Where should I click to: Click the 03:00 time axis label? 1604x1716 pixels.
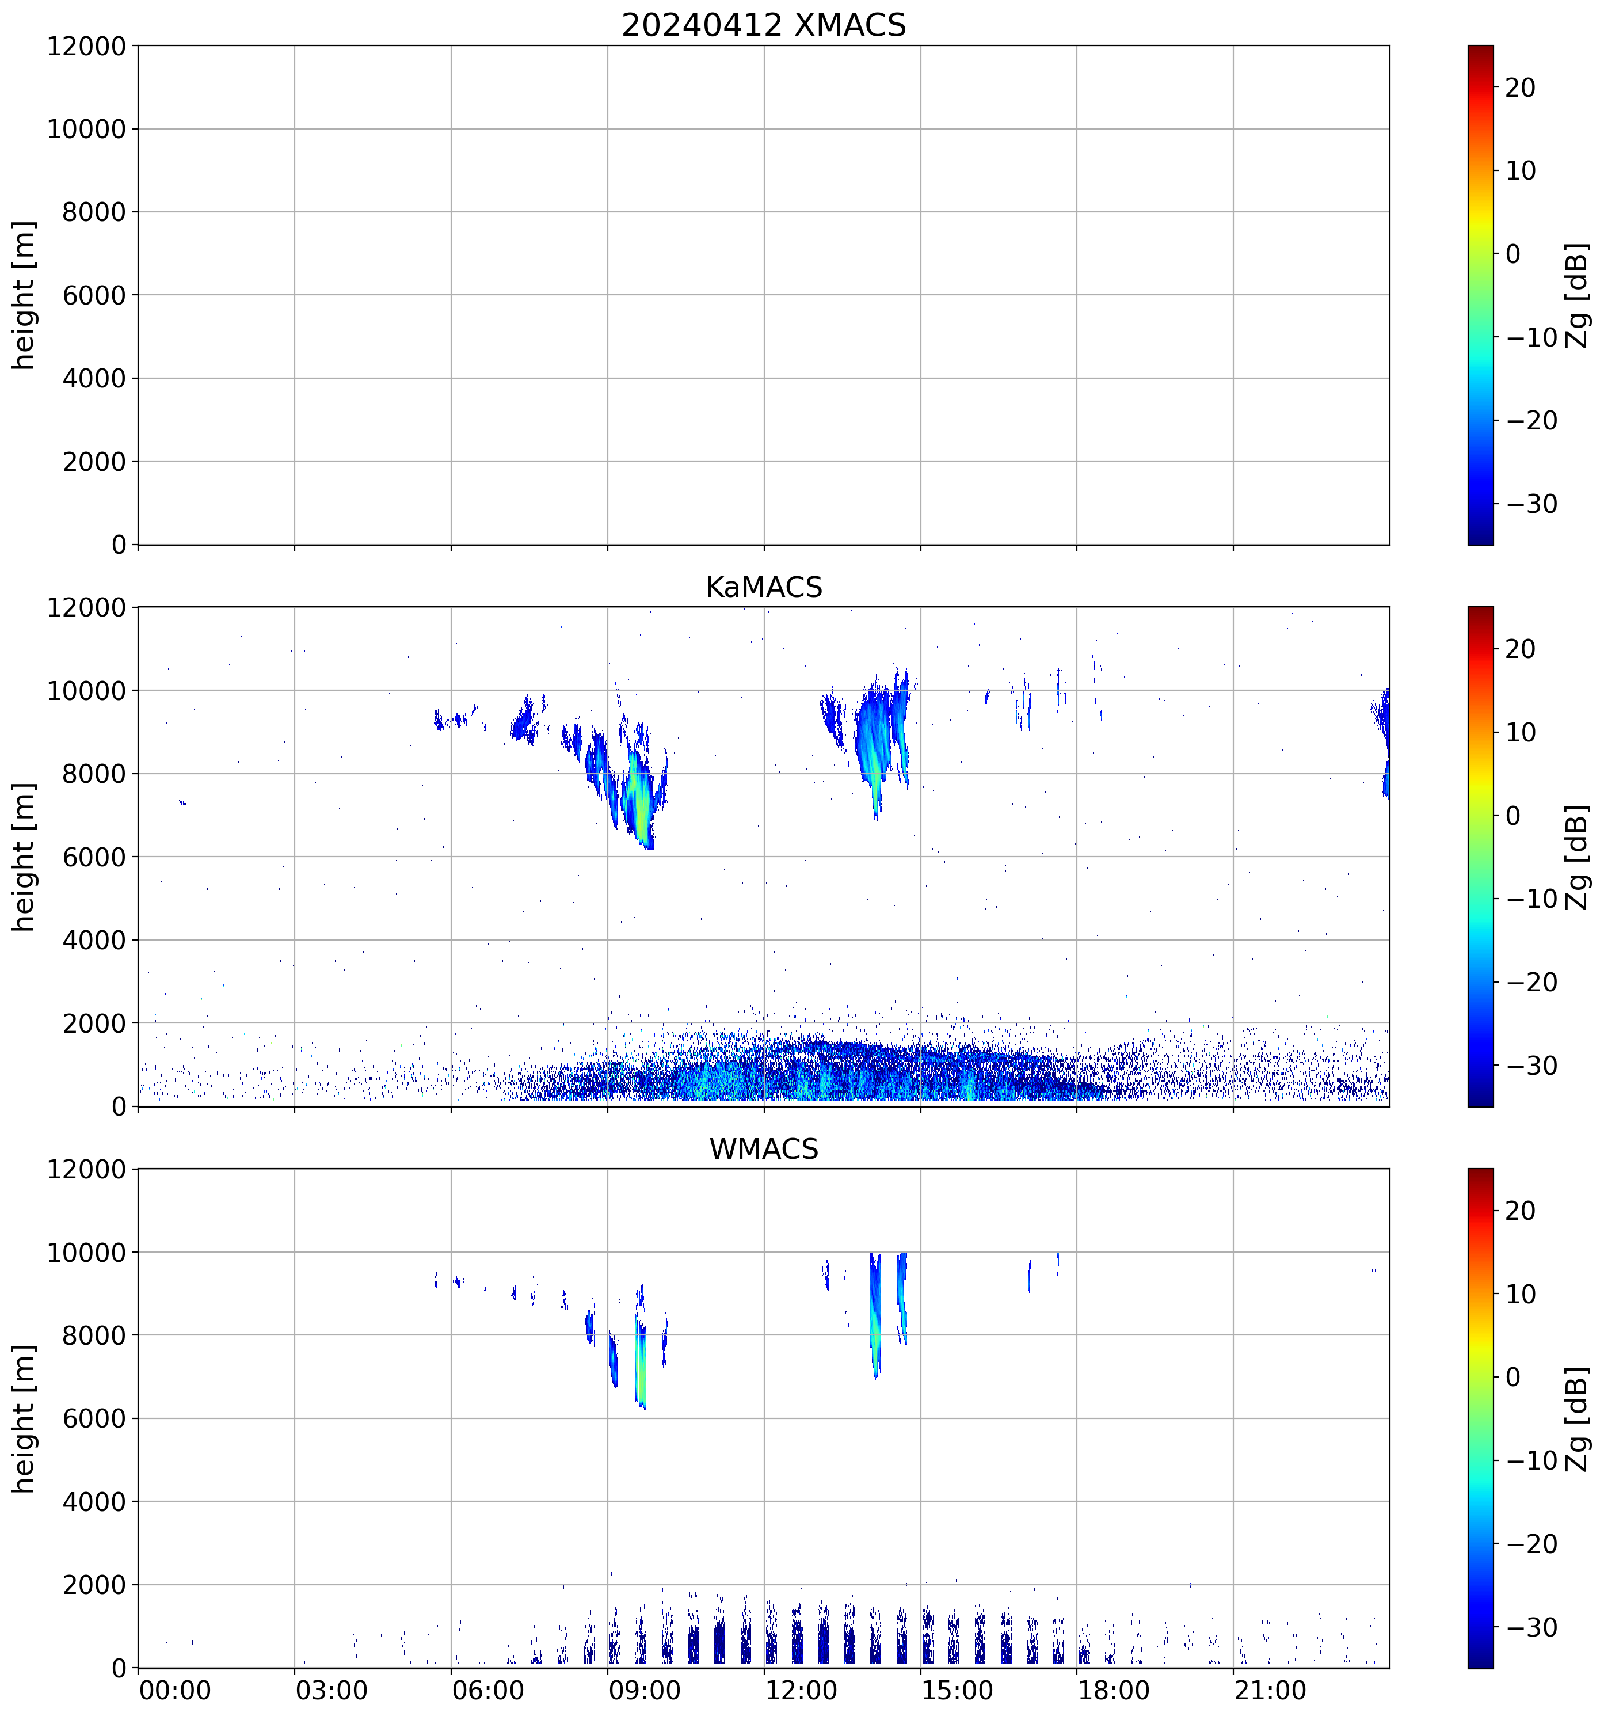pyautogui.click(x=332, y=1690)
